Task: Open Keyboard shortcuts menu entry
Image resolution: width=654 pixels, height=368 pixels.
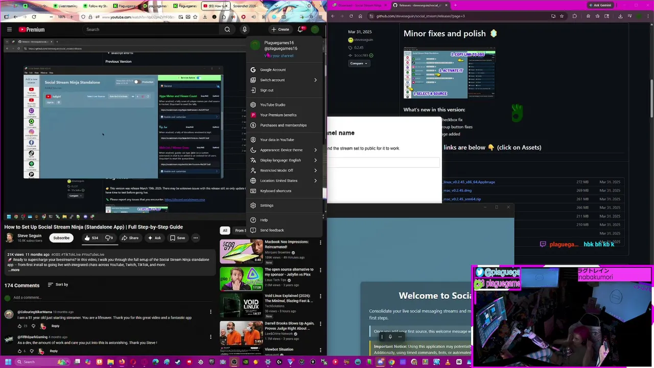Action: tap(284, 191)
